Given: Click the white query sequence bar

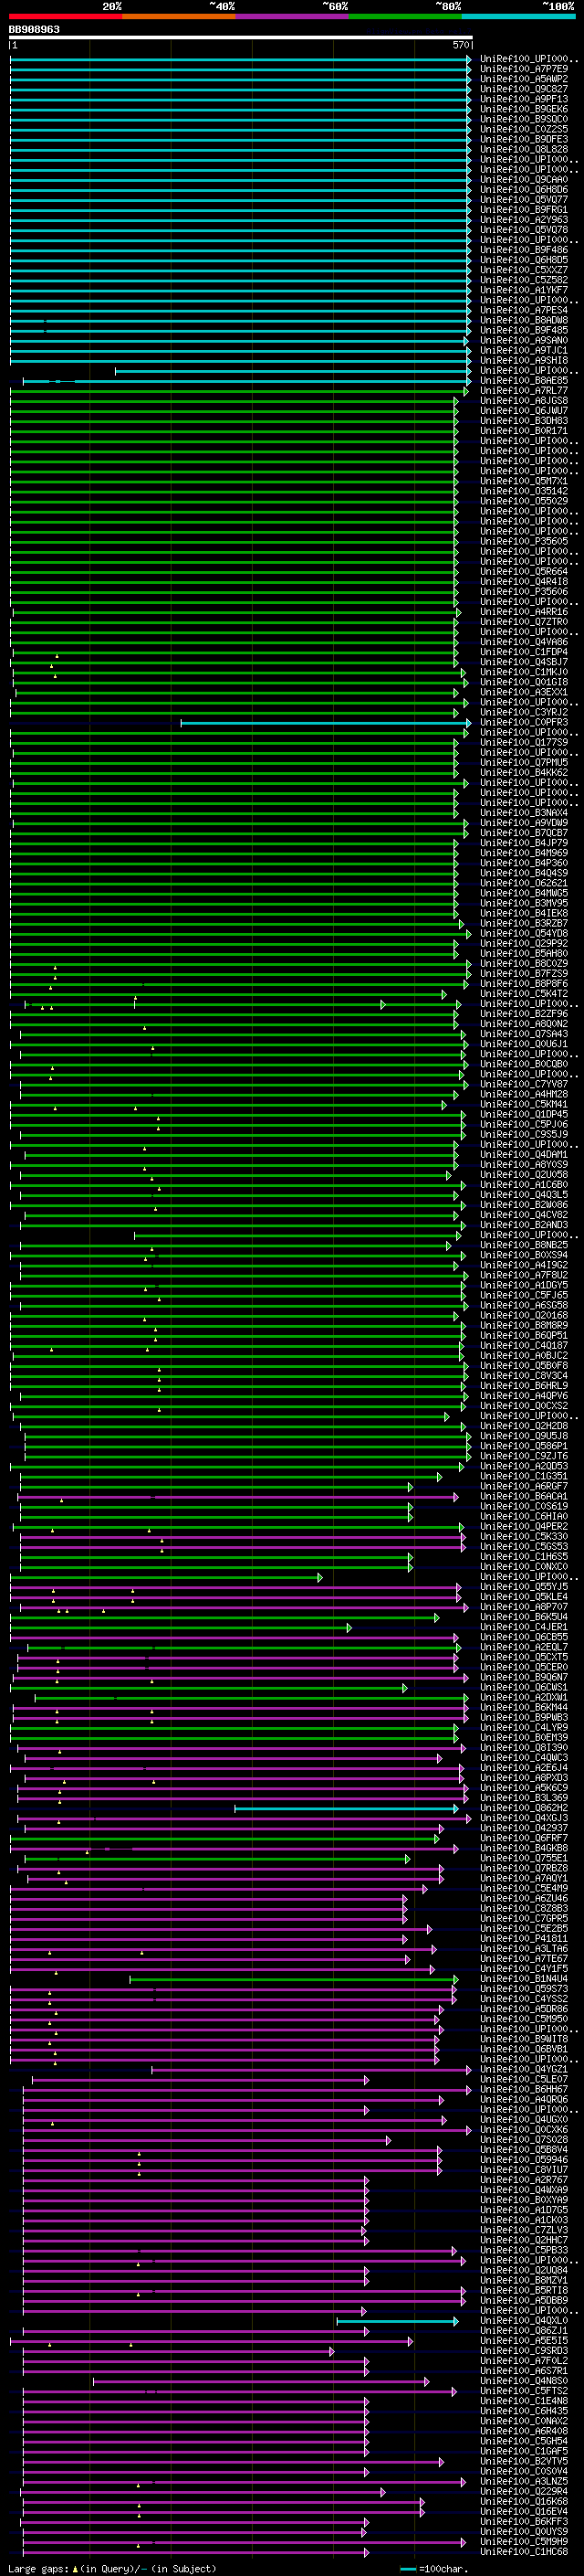Looking at the screenshot, I should pos(241,38).
